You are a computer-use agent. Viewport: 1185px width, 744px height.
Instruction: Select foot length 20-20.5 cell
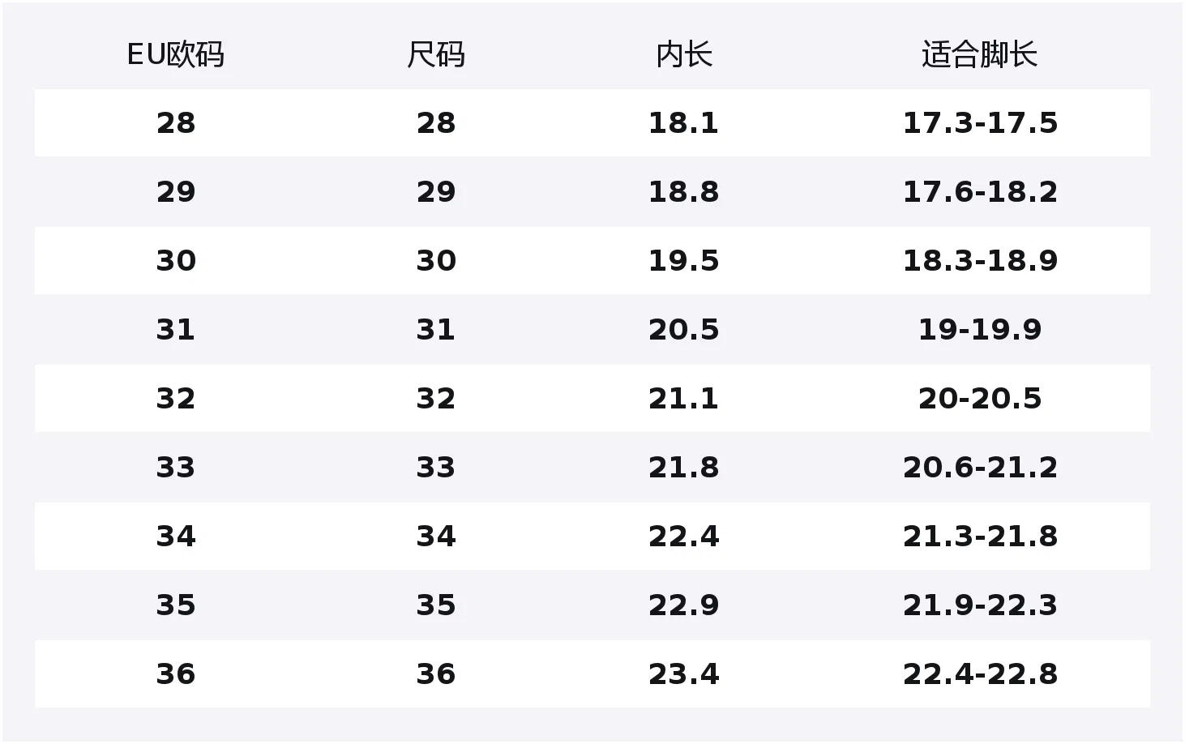980,399
